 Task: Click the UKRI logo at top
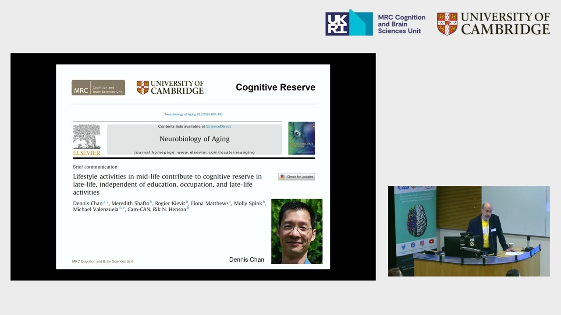coord(348,23)
